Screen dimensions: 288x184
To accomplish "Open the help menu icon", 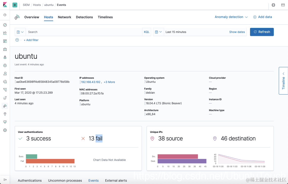I will coord(273,5).
